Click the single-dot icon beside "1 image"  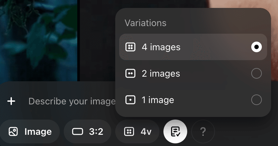pyautogui.click(x=130, y=99)
